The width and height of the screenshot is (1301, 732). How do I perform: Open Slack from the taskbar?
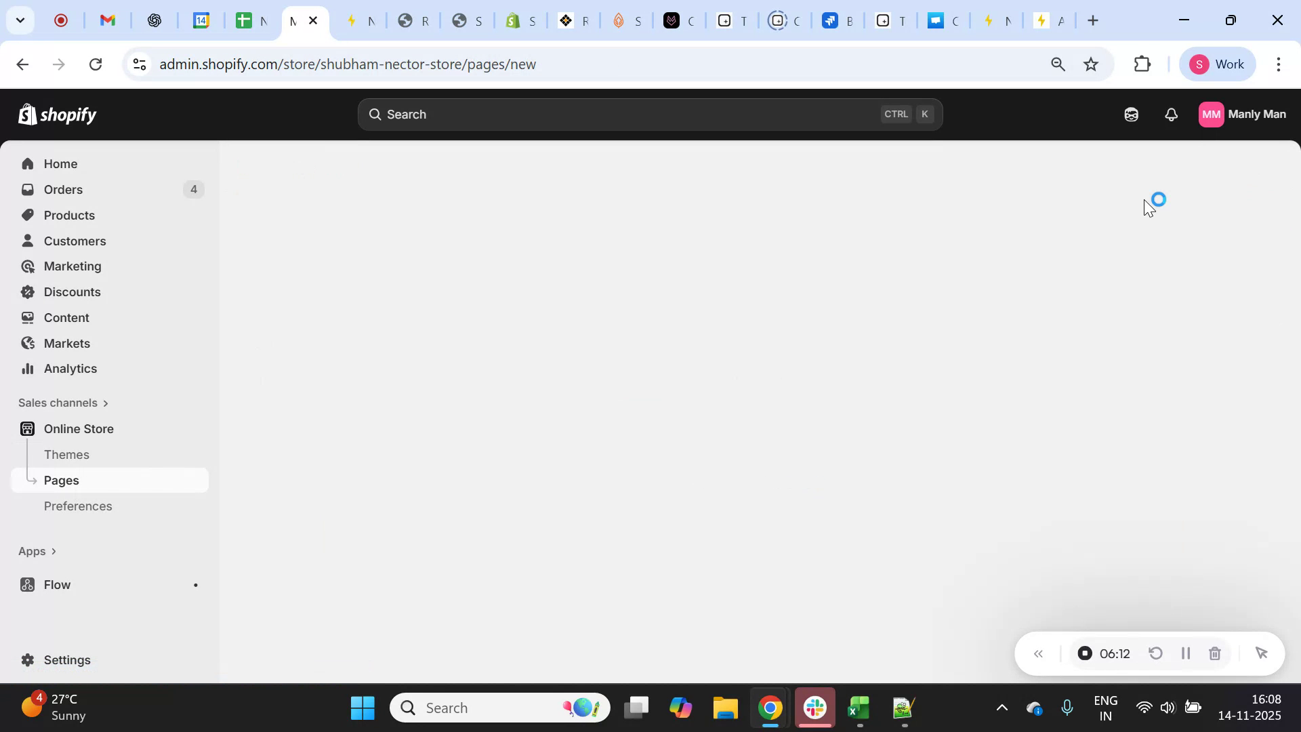814,707
